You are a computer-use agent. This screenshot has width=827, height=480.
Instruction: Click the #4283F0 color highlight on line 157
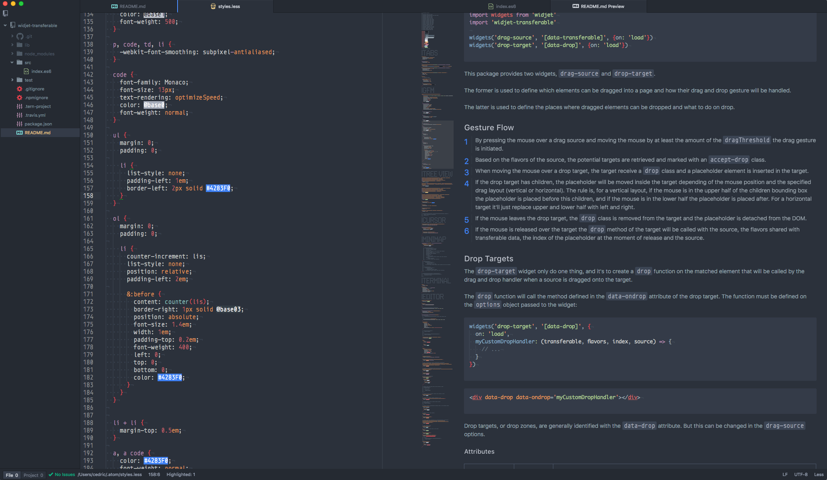(218, 188)
